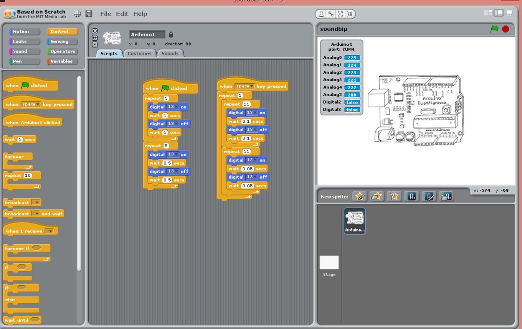
Task: Click the save project floppy icon
Action: click(x=89, y=14)
